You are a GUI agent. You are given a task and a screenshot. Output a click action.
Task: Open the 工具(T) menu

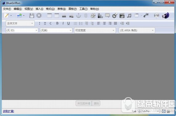click(x=83, y=9)
